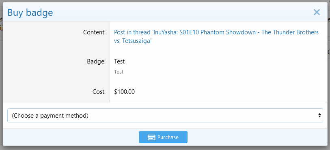Click the 'Badge:' field label

[96, 61]
